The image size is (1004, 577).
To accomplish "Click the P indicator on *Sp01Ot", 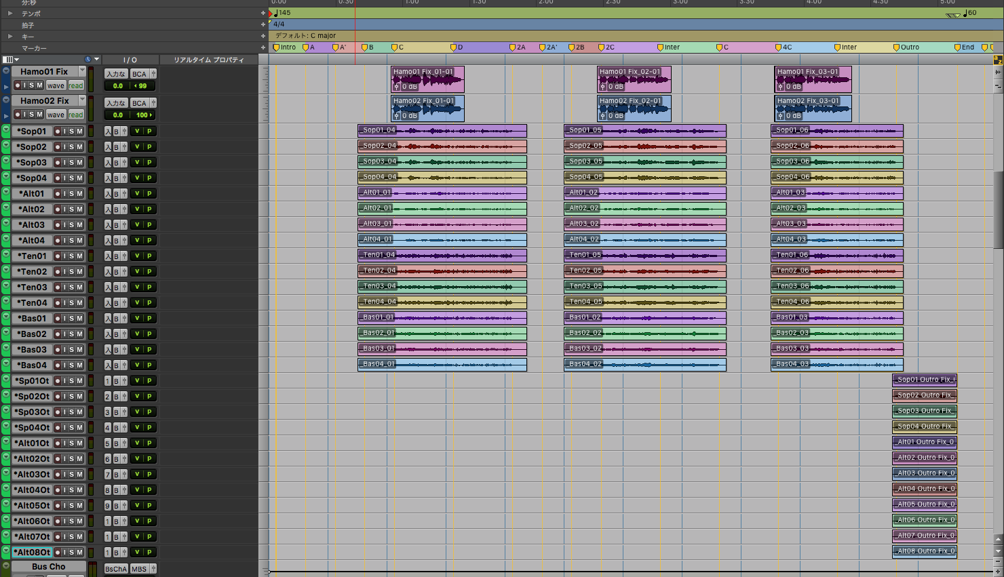I will point(149,381).
